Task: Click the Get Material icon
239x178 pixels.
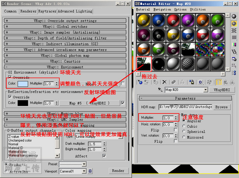Action: (140, 82)
